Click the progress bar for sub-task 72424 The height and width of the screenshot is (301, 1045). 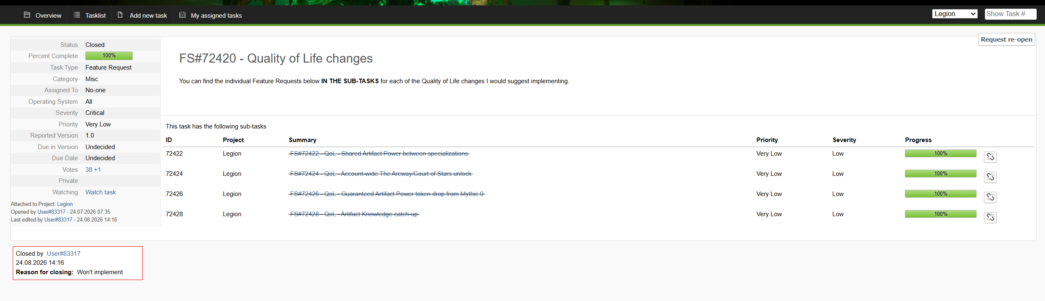pyautogui.click(x=941, y=174)
